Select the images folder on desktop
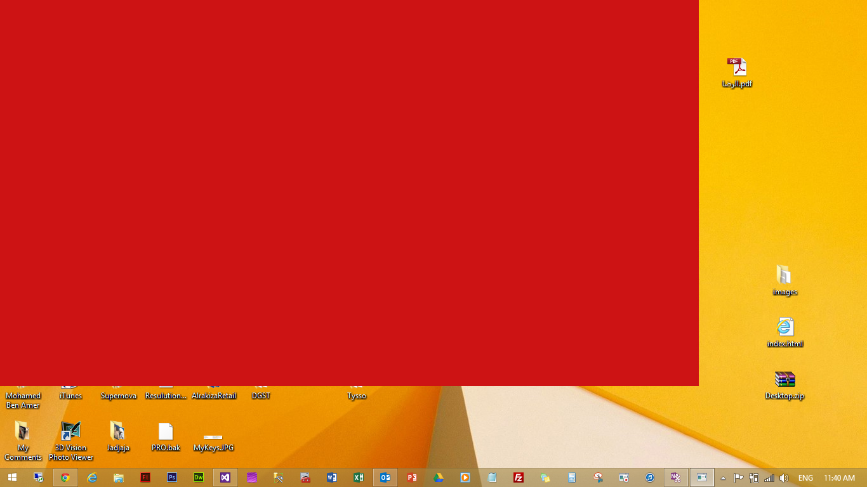This screenshot has width=867, height=487. coord(785,280)
